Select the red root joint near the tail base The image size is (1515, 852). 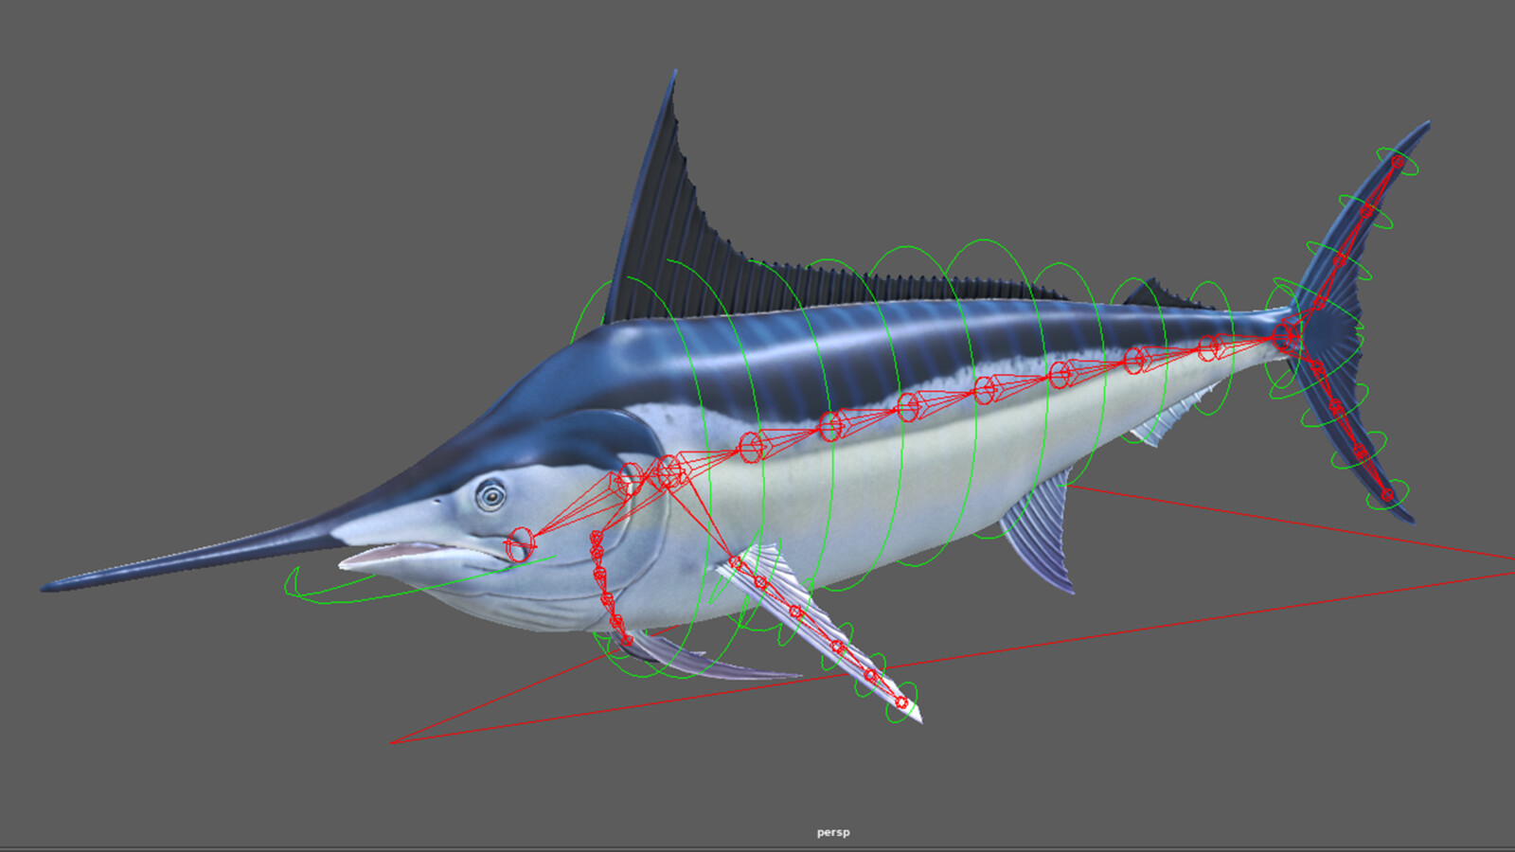coord(1283,336)
